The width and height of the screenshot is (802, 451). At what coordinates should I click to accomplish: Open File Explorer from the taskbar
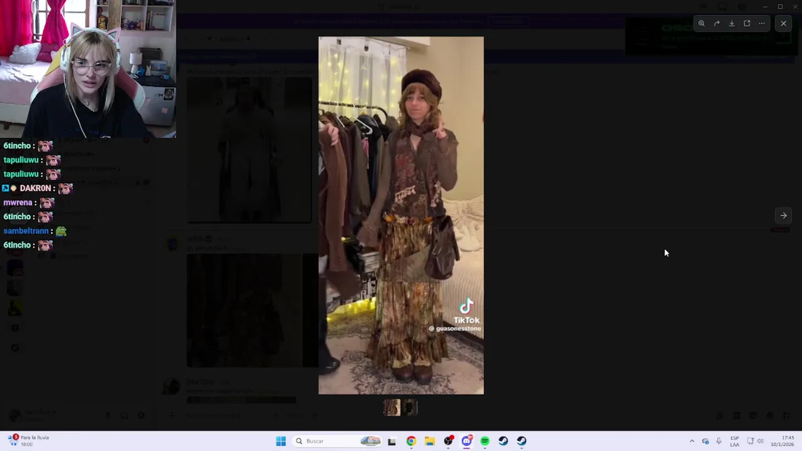429,441
